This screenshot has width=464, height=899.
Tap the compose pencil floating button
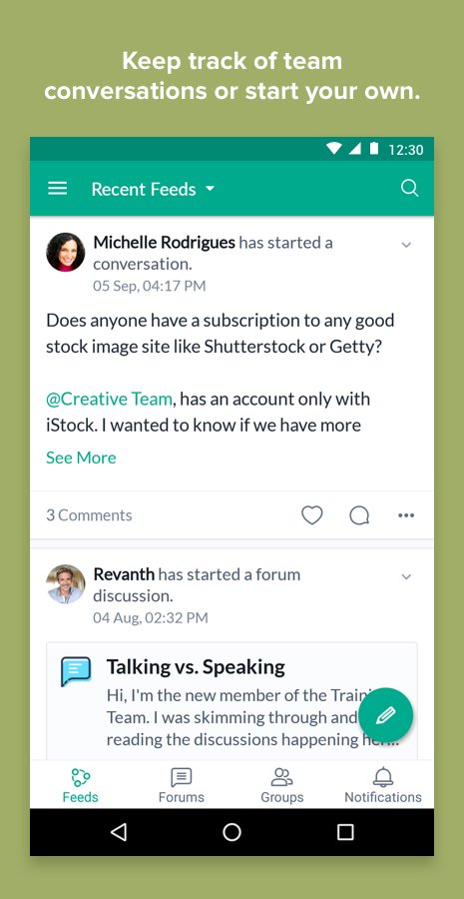tap(385, 715)
